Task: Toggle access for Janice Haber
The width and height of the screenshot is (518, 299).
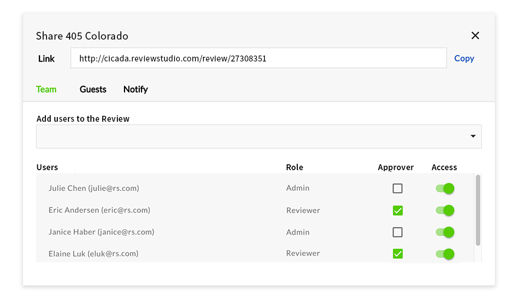Action: (445, 232)
